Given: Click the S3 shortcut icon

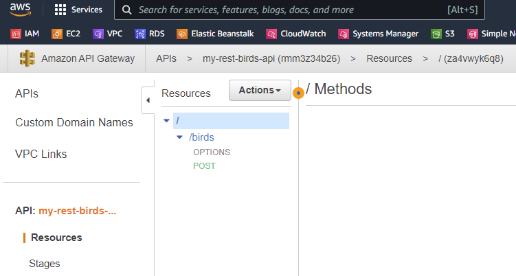Looking at the screenshot, I should coord(436,34).
